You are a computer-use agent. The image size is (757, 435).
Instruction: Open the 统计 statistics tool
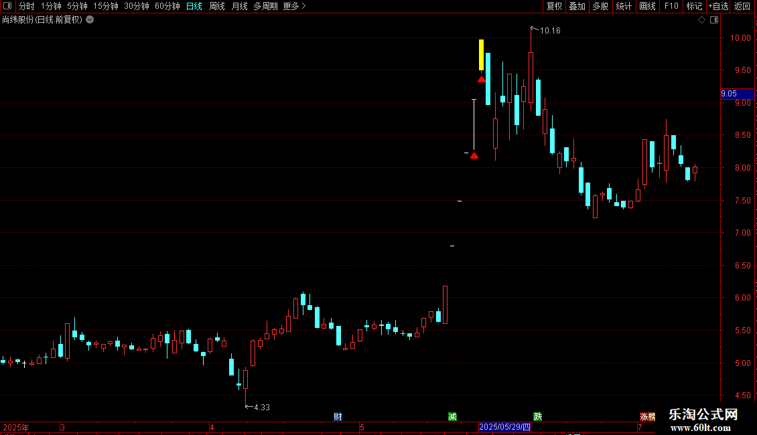[x=624, y=6]
